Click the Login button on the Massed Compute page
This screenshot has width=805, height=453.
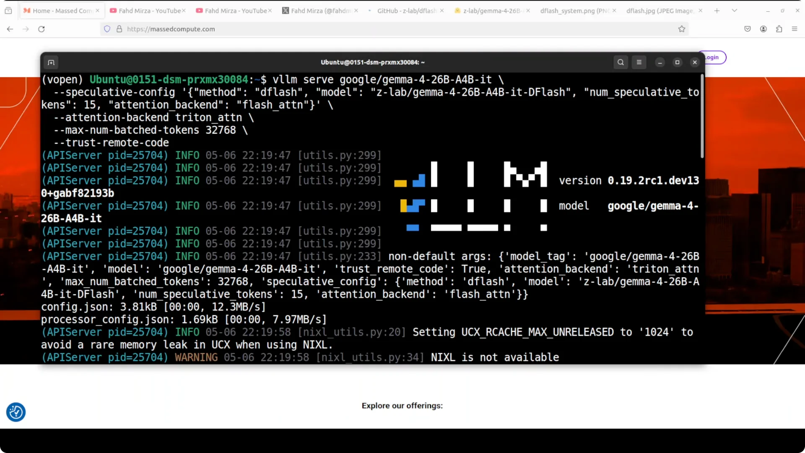(712, 57)
